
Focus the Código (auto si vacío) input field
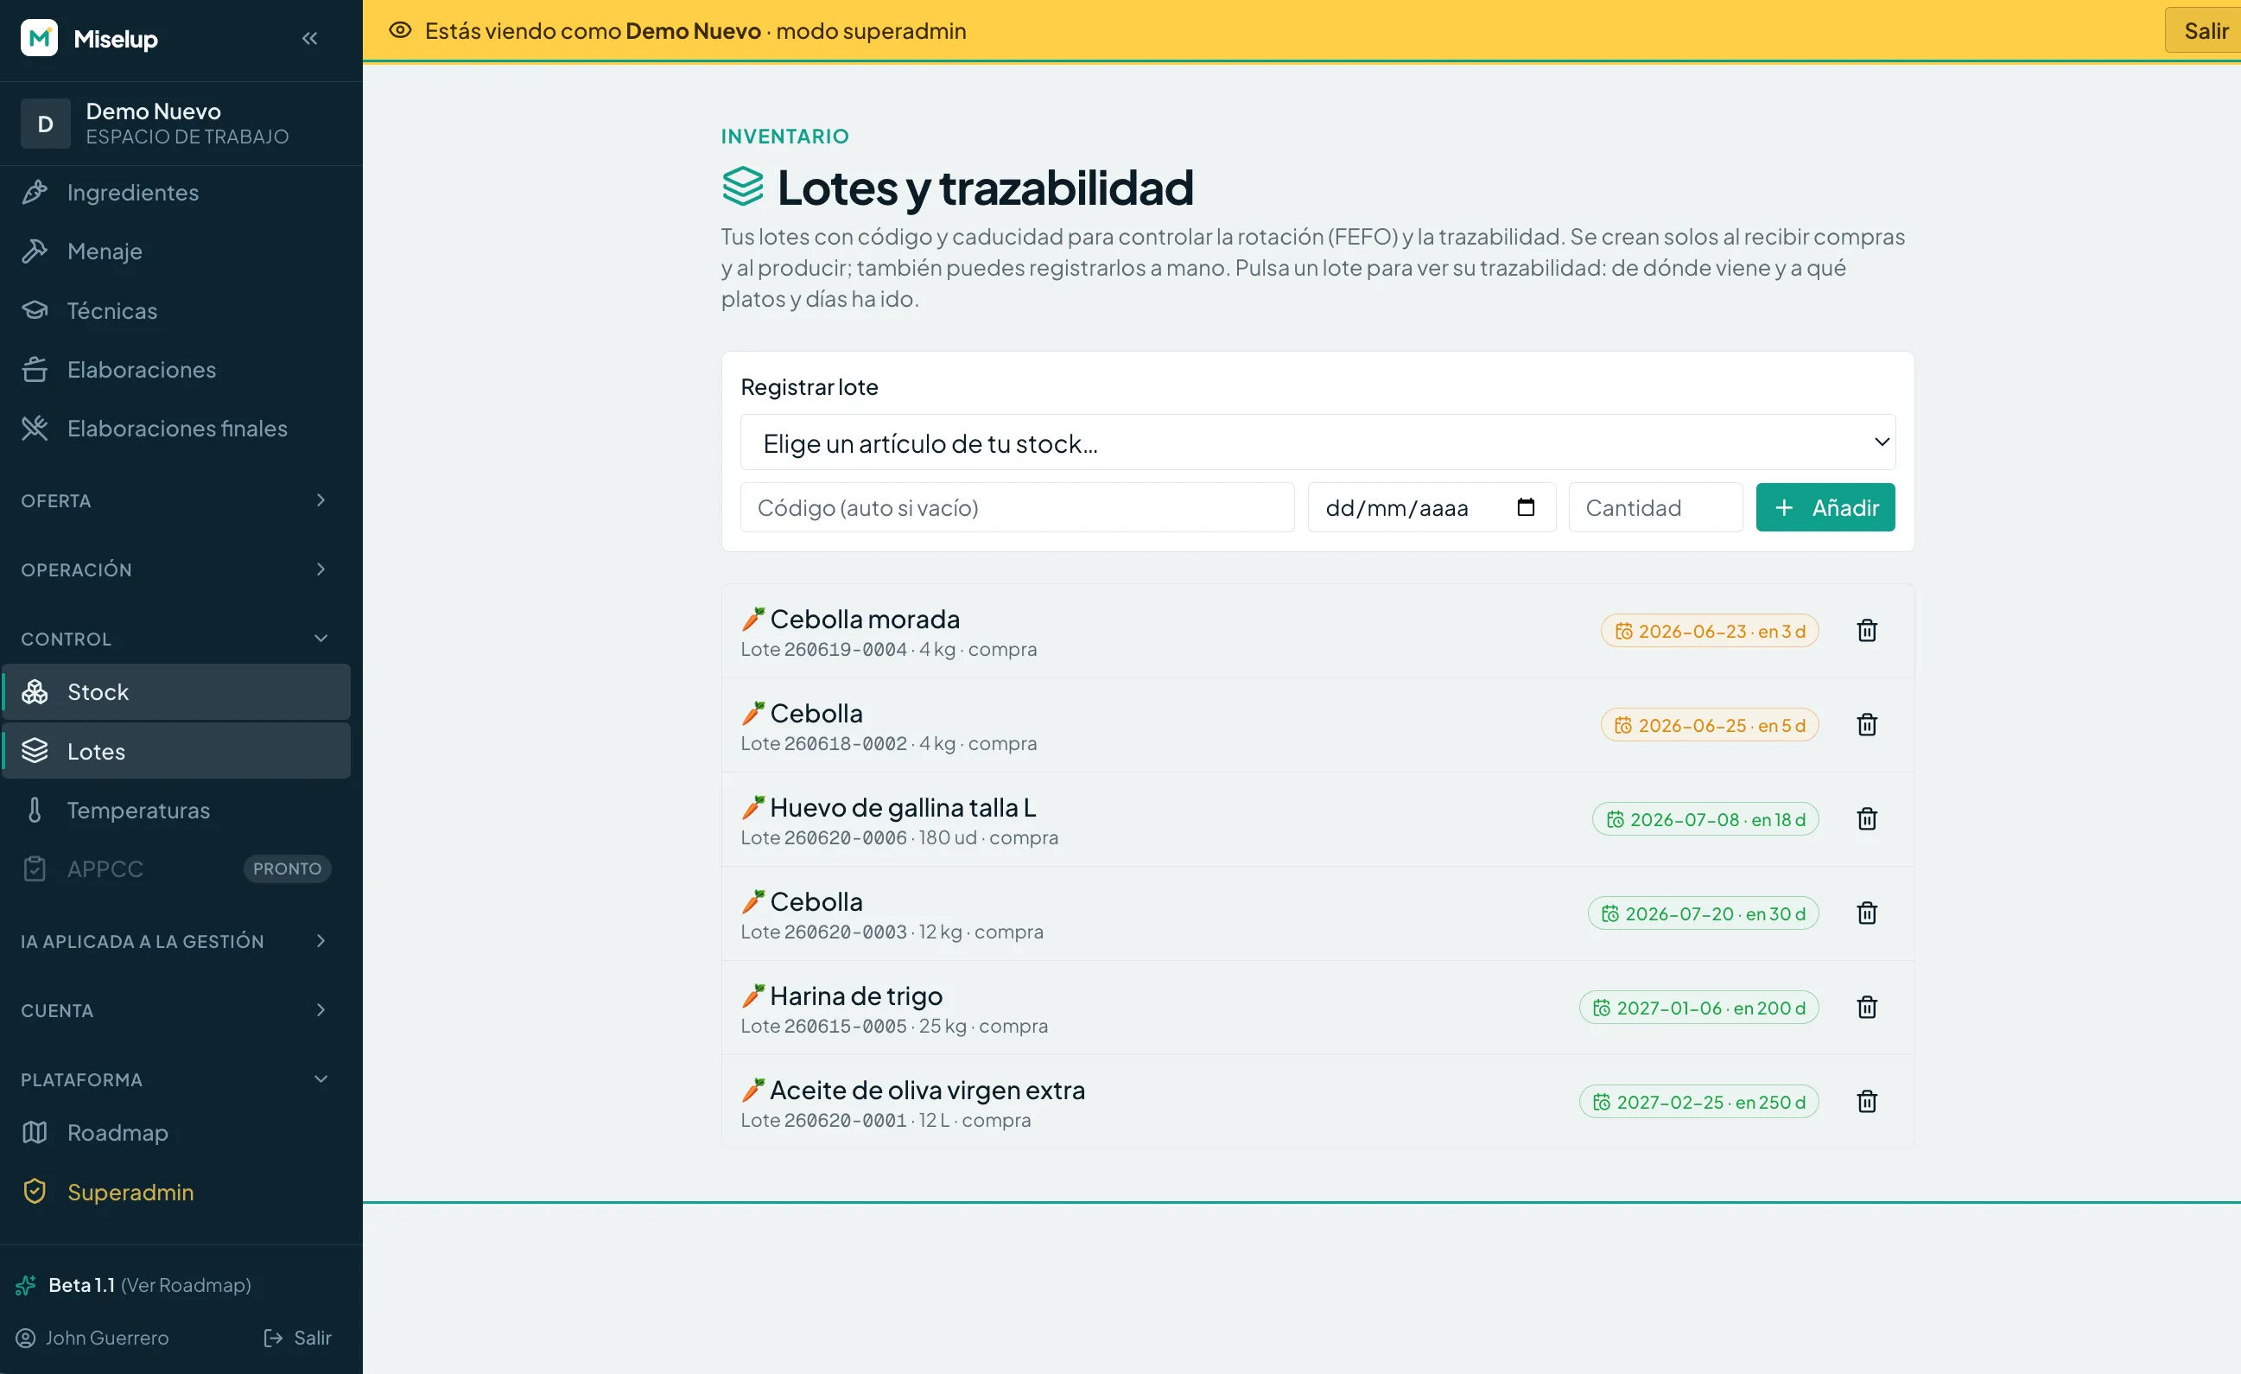coord(1017,507)
